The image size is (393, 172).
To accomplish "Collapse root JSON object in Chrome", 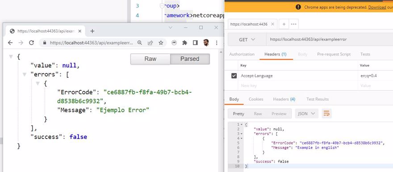I will (x=11, y=57).
